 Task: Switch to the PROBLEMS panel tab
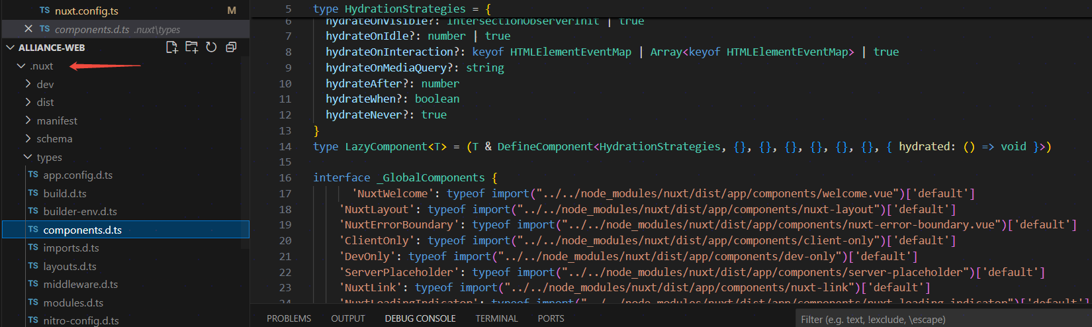(x=289, y=318)
